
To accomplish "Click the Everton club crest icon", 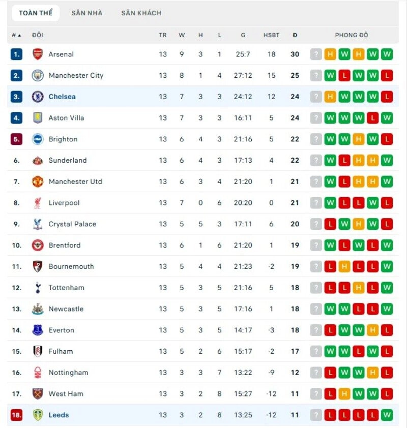I will pyautogui.click(x=39, y=330).
